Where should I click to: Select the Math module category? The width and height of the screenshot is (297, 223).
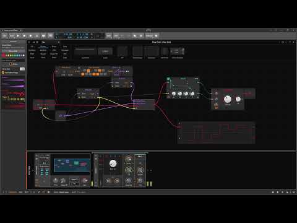54,58
